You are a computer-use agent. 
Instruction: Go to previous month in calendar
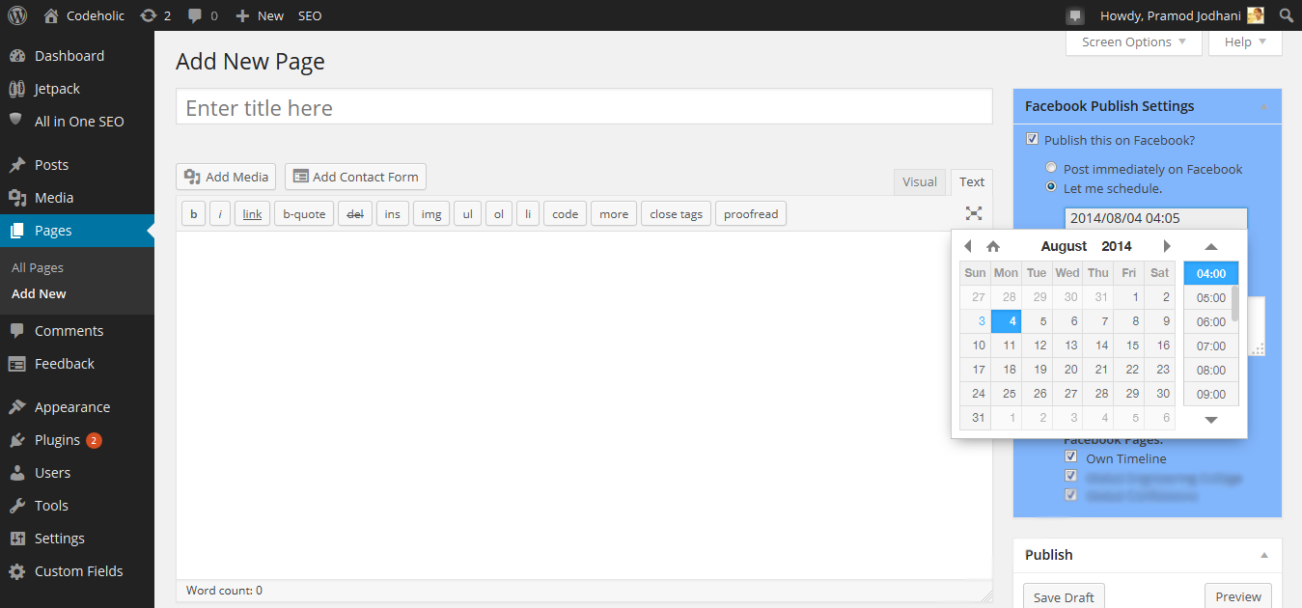click(x=968, y=246)
